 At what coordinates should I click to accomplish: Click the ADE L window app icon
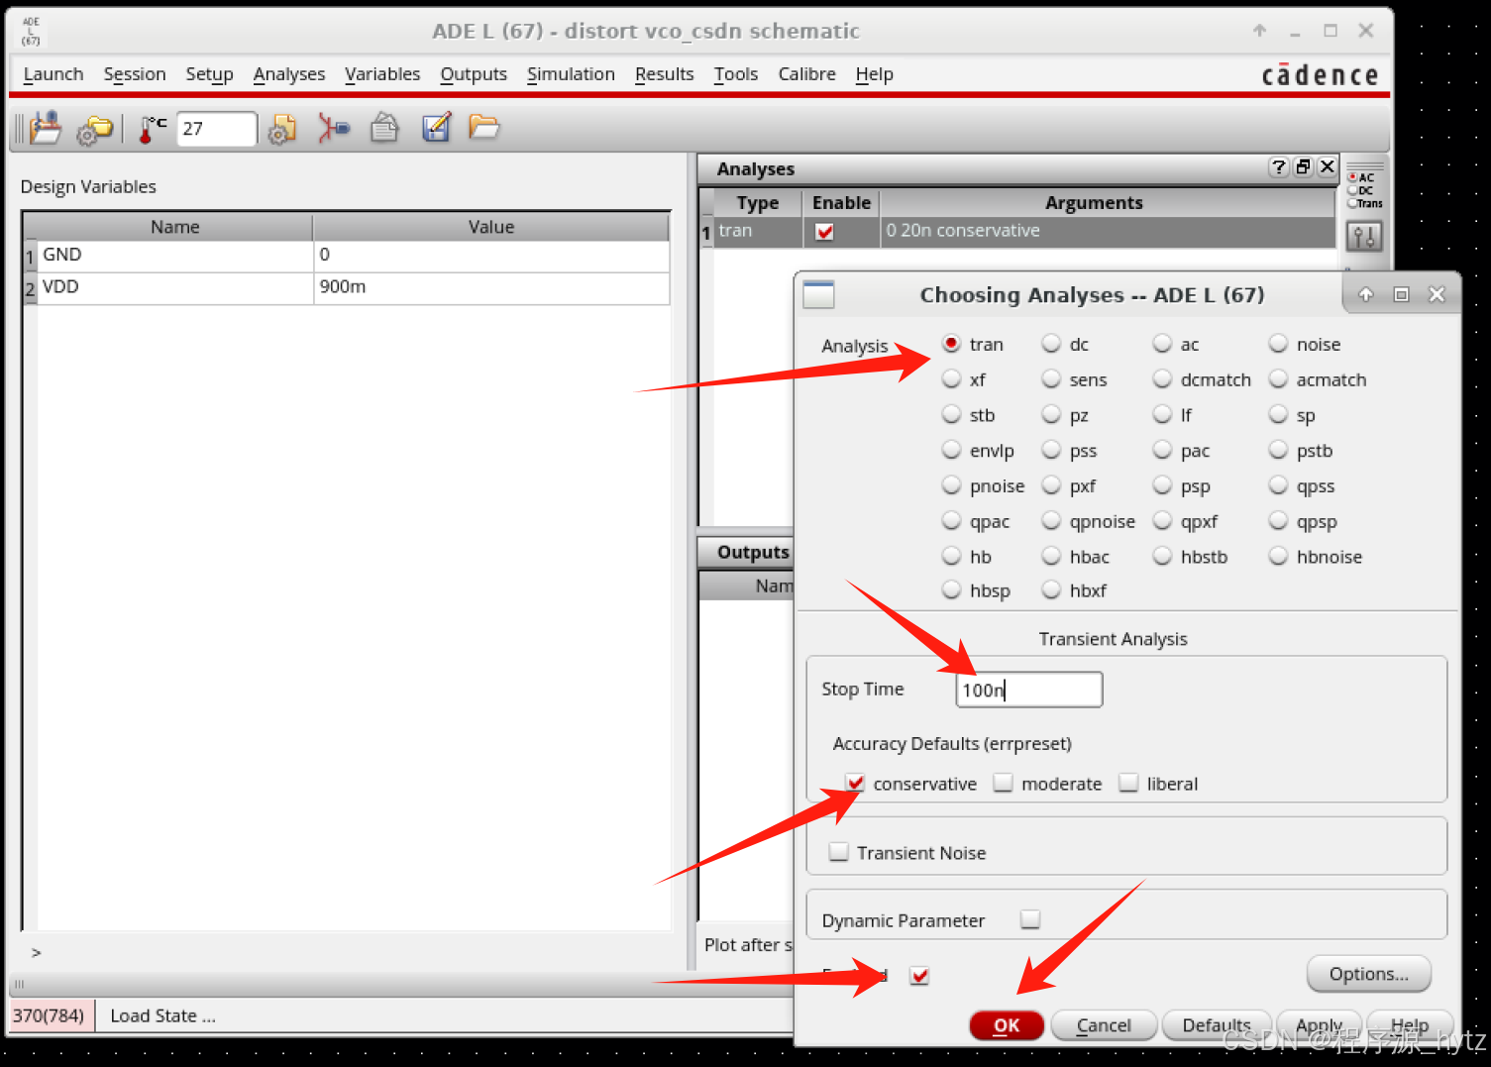[x=32, y=31]
